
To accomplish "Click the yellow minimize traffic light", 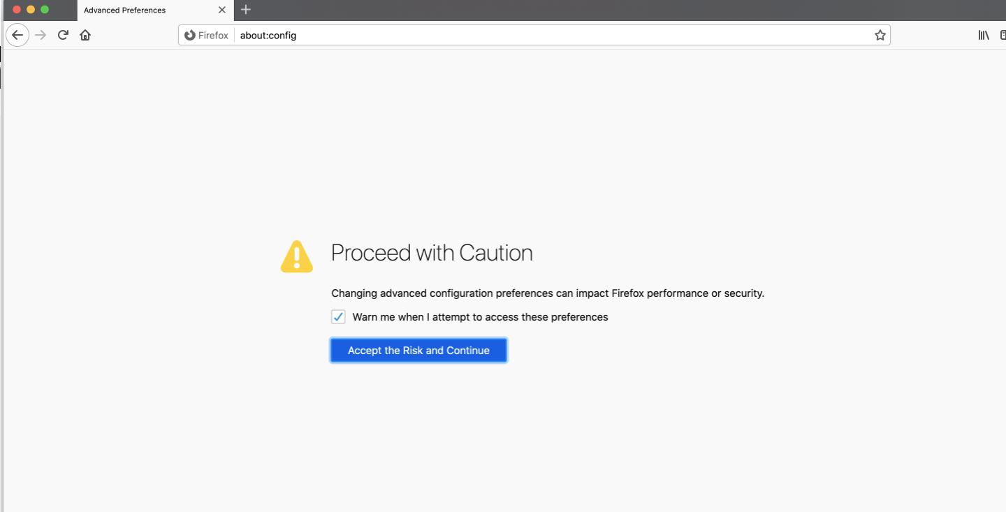I will tap(31, 10).
